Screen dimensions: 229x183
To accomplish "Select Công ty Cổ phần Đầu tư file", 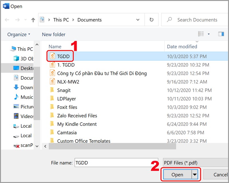I will click(102, 73).
